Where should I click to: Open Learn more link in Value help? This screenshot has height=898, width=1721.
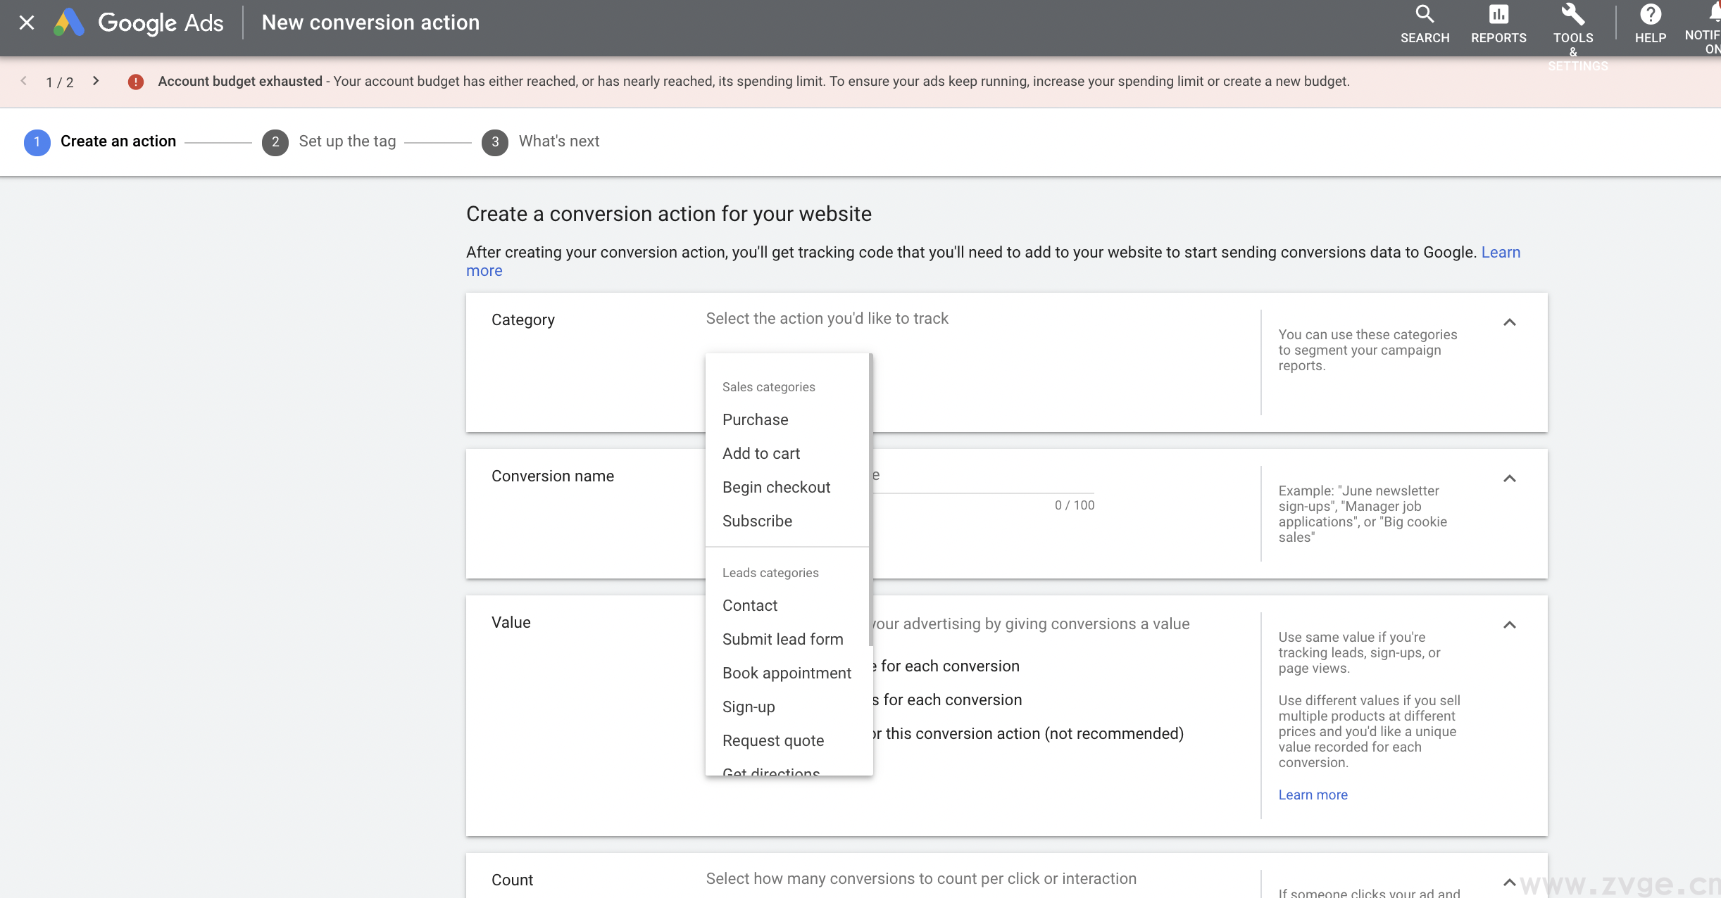pos(1313,795)
